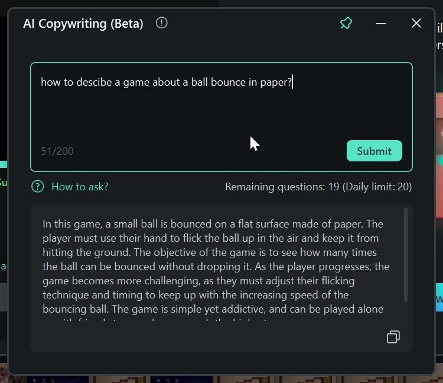Close the AI Copywriting dialog

[416, 24]
